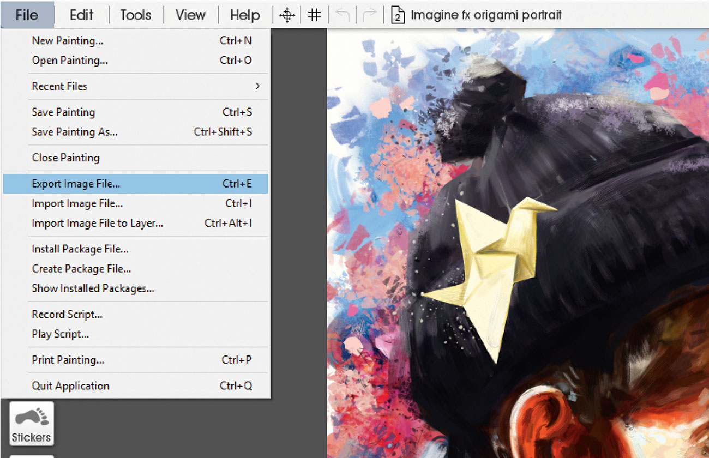Choose New Painting... from the menu
The image size is (709, 458).
point(135,40)
